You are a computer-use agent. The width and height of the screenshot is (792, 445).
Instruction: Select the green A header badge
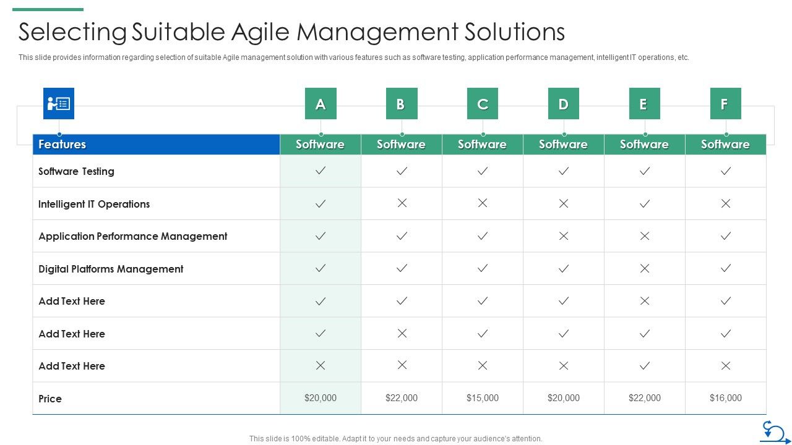tap(321, 103)
